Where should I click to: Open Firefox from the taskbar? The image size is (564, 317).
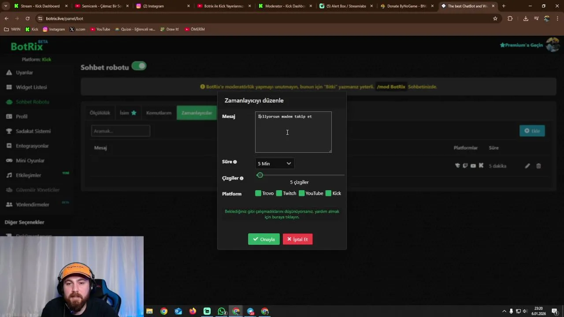tap(193, 311)
